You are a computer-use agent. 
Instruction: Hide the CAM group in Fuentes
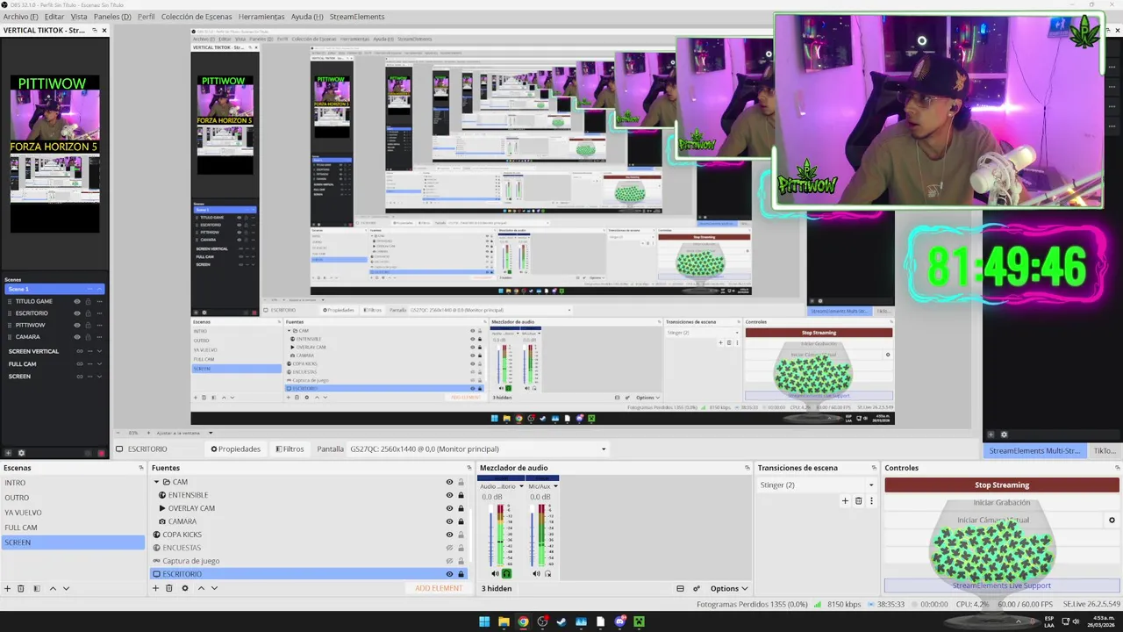449,482
